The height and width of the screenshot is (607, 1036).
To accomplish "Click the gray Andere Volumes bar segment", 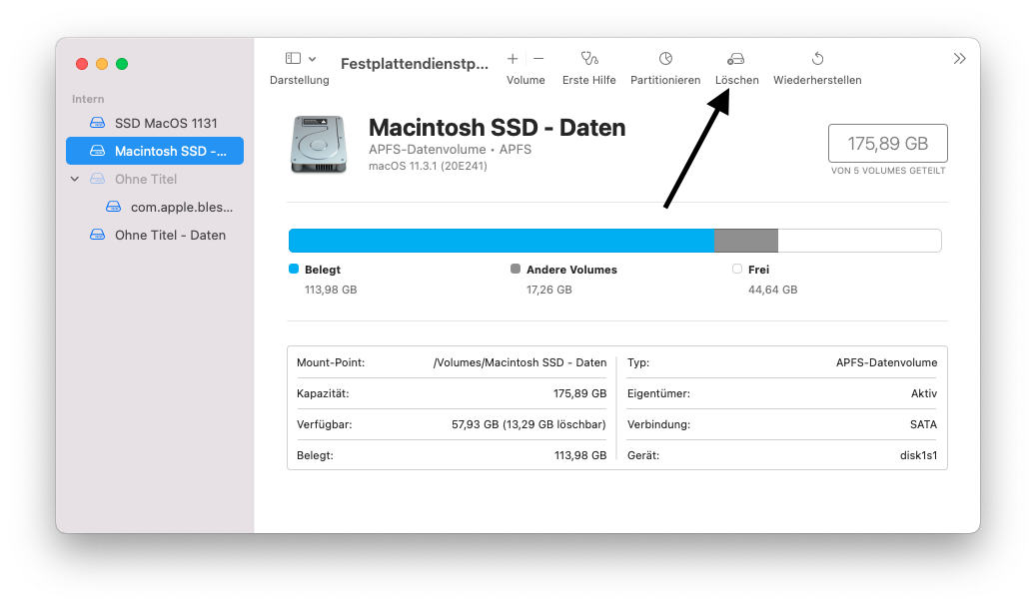I will (x=745, y=241).
